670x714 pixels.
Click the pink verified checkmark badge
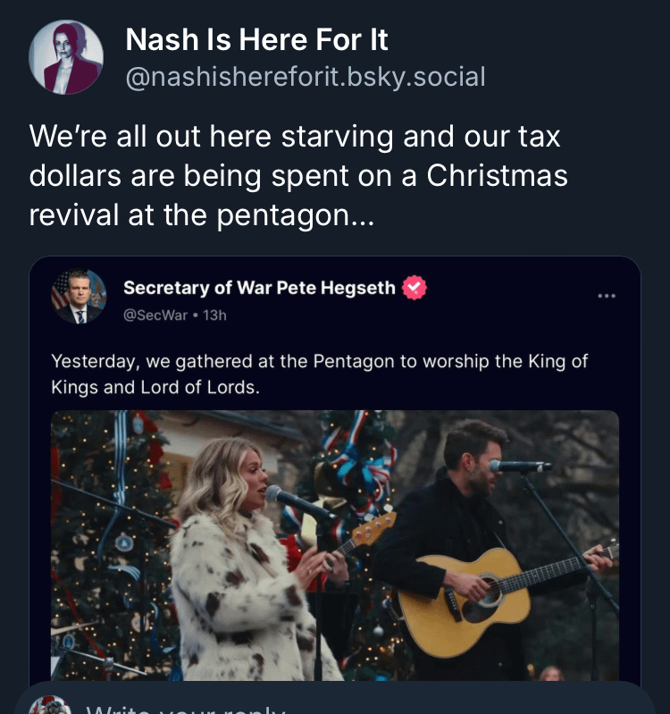pyautogui.click(x=415, y=288)
